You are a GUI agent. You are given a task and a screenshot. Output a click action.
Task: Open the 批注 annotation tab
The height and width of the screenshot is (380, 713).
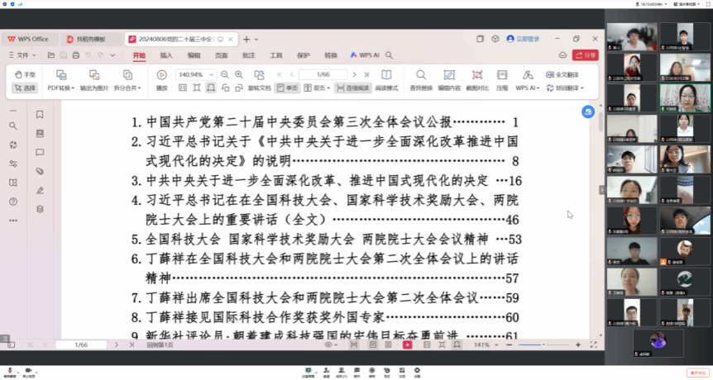click(248, 55)
